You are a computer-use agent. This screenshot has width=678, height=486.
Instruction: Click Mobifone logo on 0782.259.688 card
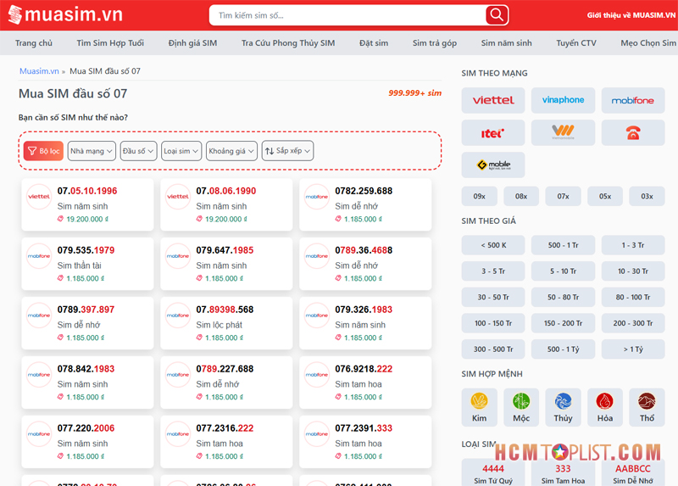click(x=316, y=197)
